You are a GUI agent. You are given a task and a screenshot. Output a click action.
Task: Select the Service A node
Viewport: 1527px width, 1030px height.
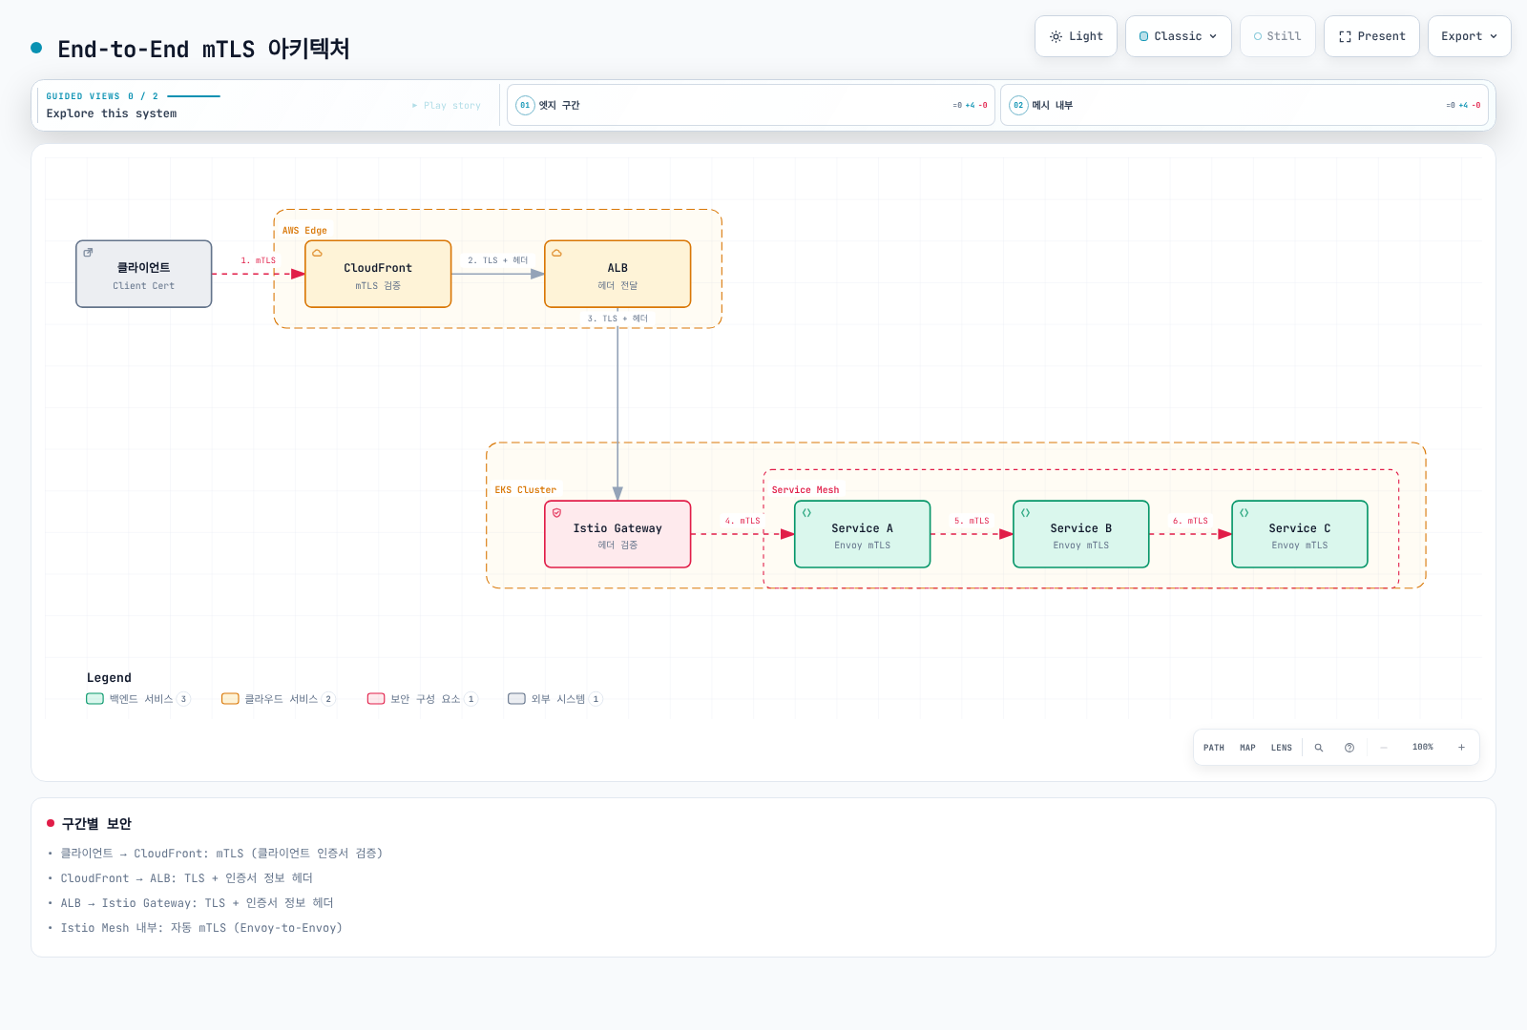(x=863, y=534)
